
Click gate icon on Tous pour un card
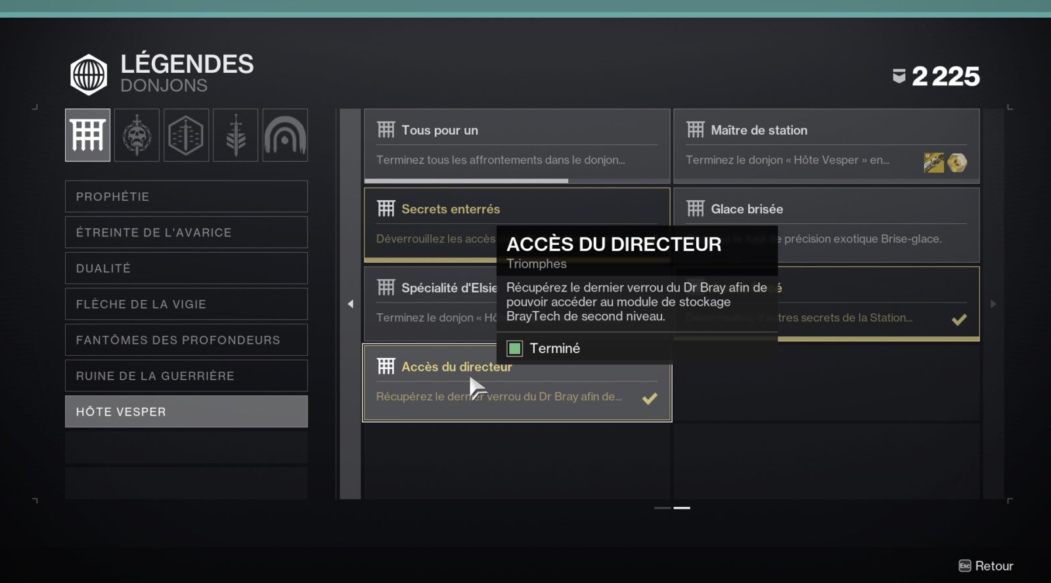(x=386, y=129)
